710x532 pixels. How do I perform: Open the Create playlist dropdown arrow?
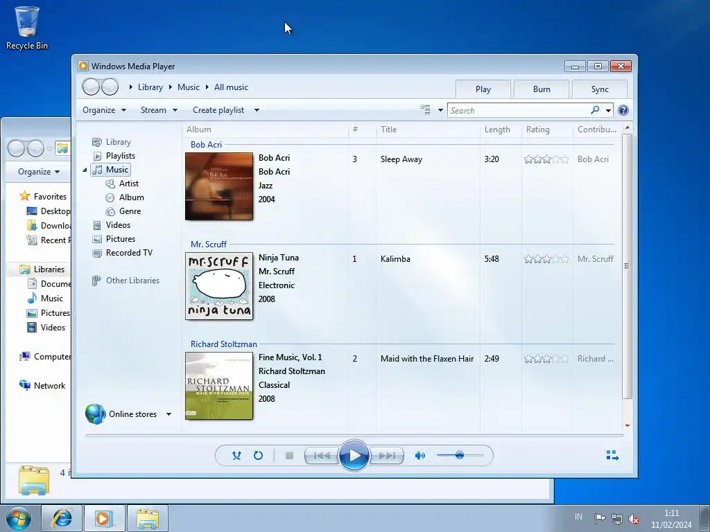257,110
